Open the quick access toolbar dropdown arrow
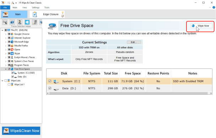 [x=16, y=3]
